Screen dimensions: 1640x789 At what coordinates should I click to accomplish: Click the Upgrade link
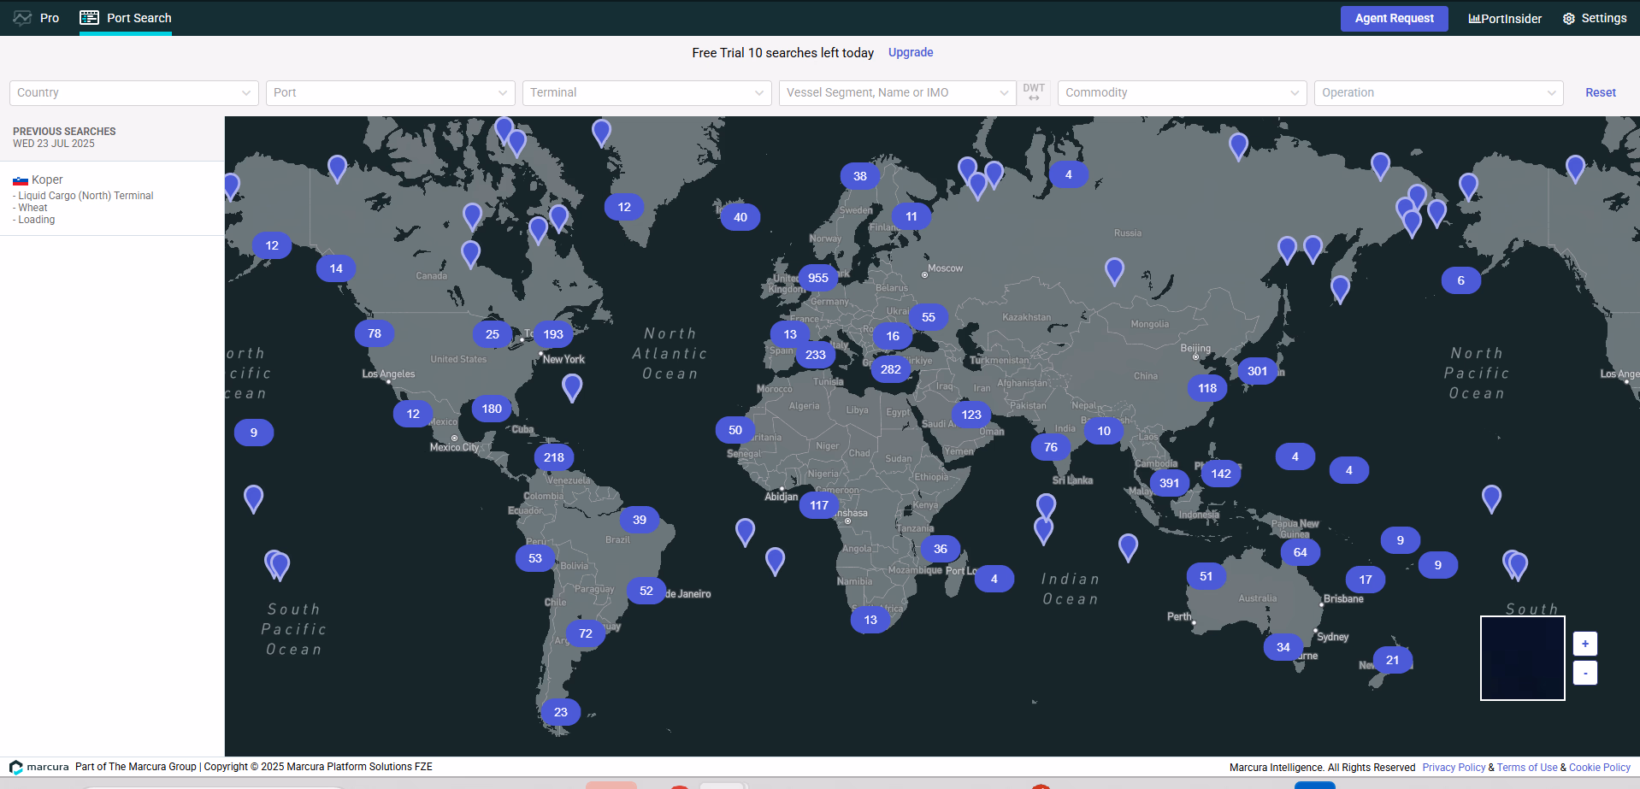tap(911, 52)
